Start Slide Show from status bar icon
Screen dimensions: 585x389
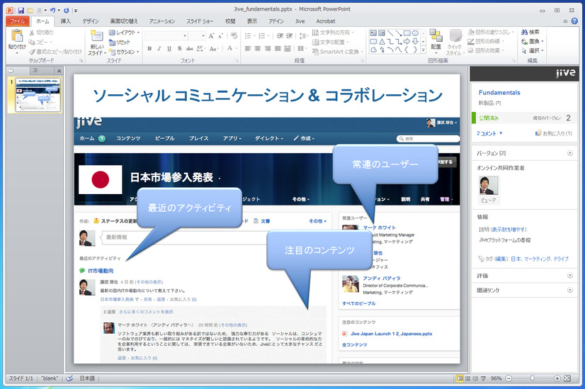(483, 378)
